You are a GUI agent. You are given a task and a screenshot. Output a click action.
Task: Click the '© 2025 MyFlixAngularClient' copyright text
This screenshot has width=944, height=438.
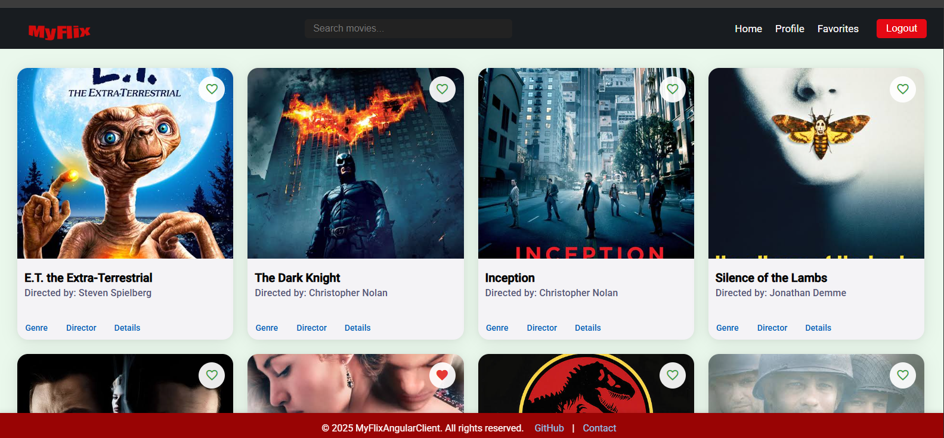[x=423, y=428]
